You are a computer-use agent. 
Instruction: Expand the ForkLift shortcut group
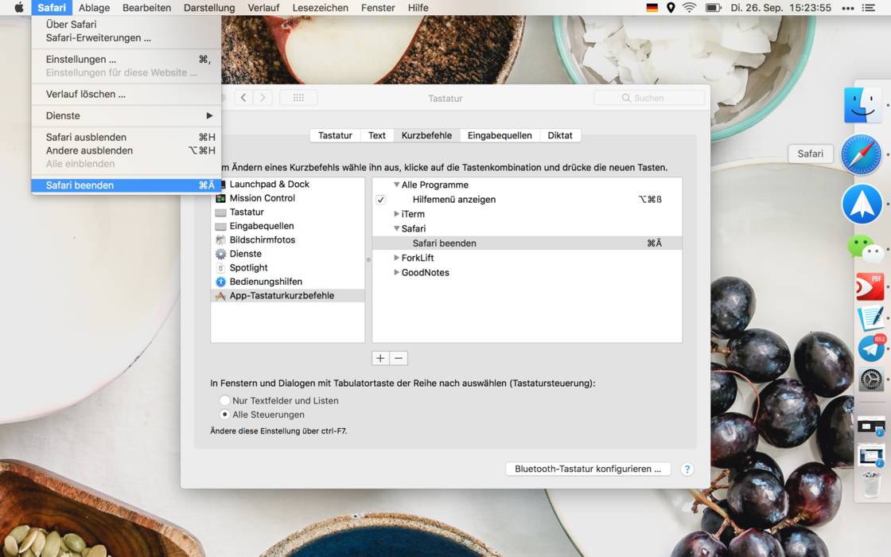click(397, 258)
